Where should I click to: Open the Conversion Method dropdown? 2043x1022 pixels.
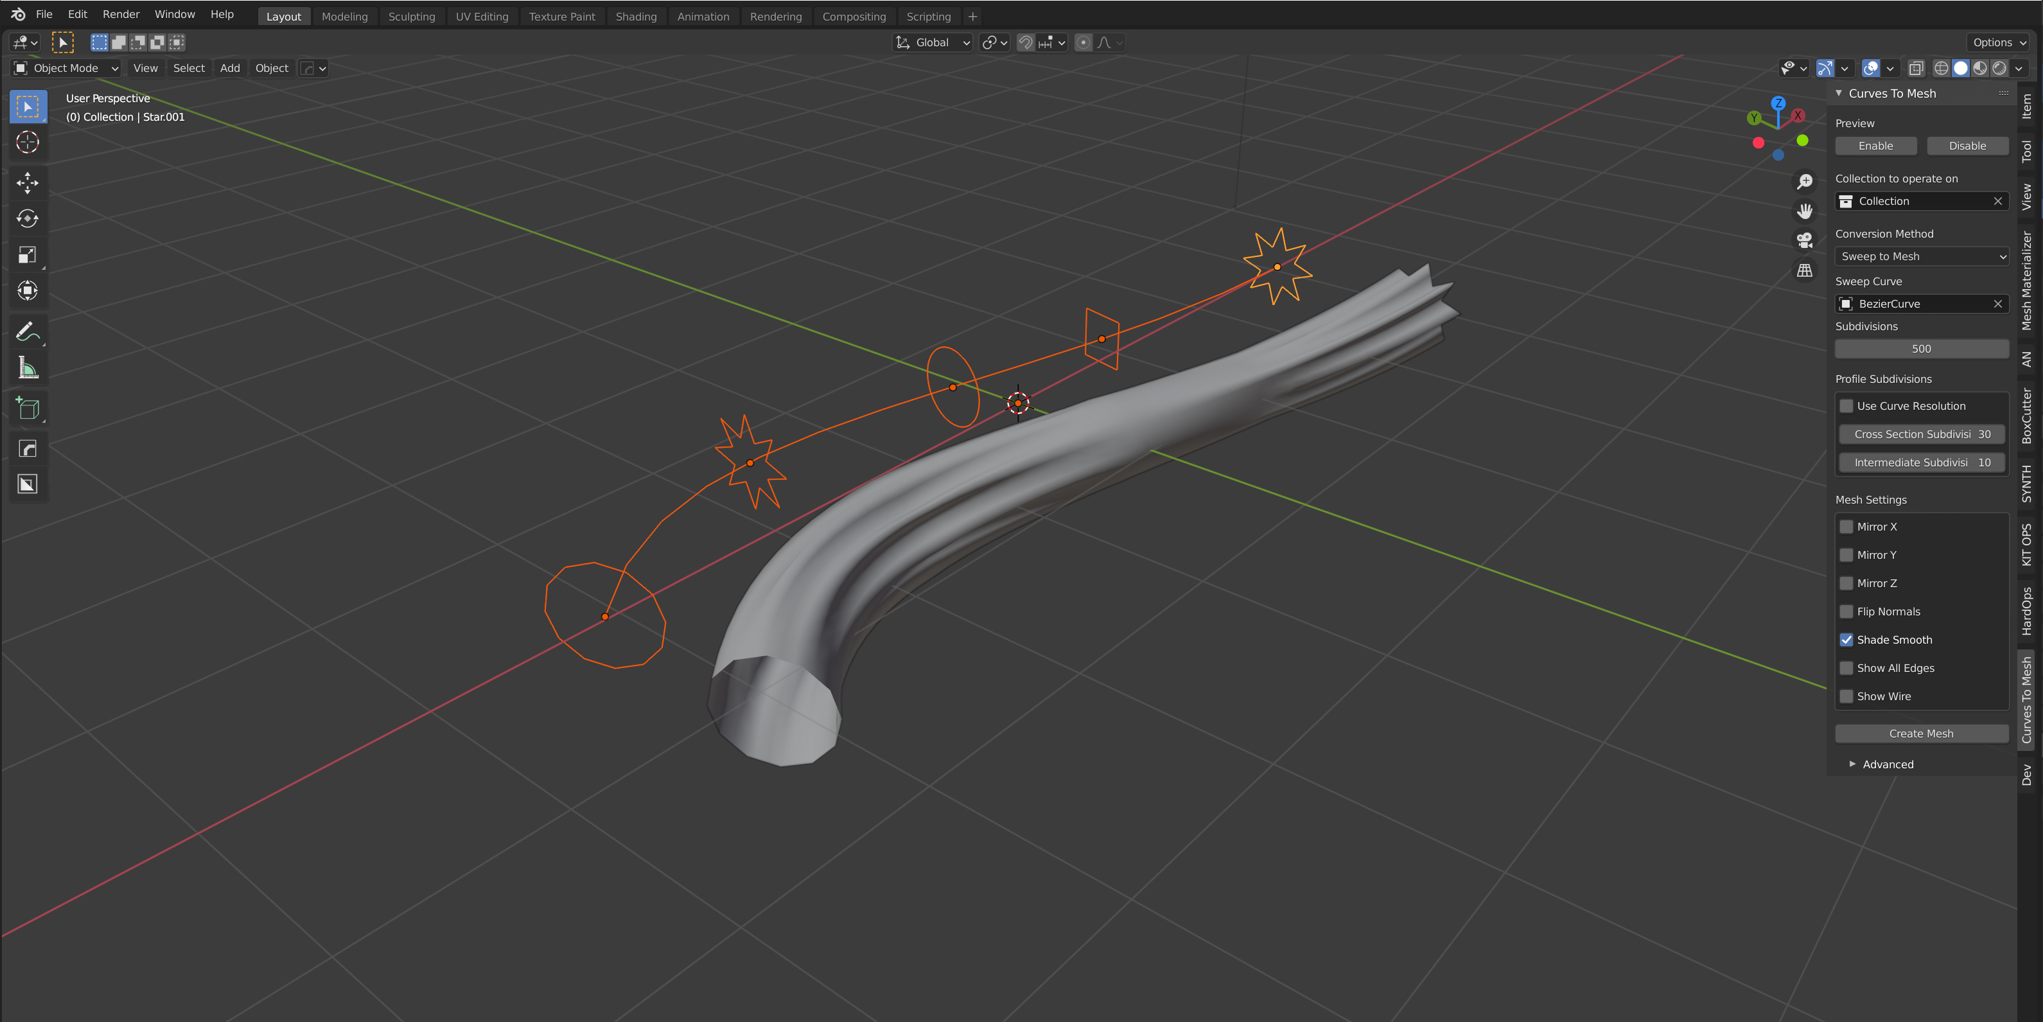(x=1921, y=256)
